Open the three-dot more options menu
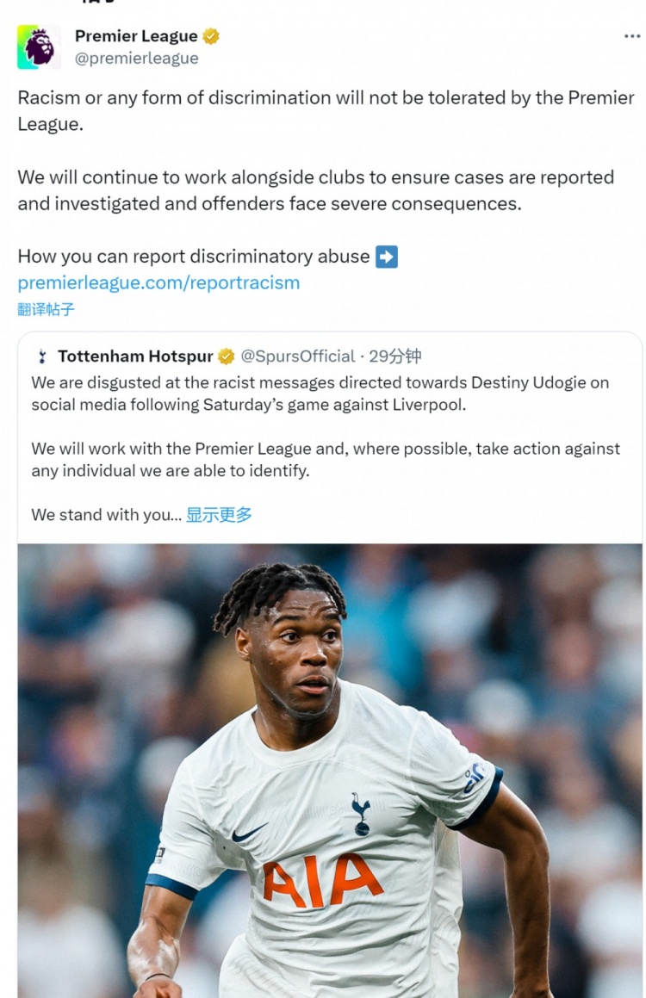Image resolution: width=646 pixels, height=998 pixels. click(x=631, y=36)
